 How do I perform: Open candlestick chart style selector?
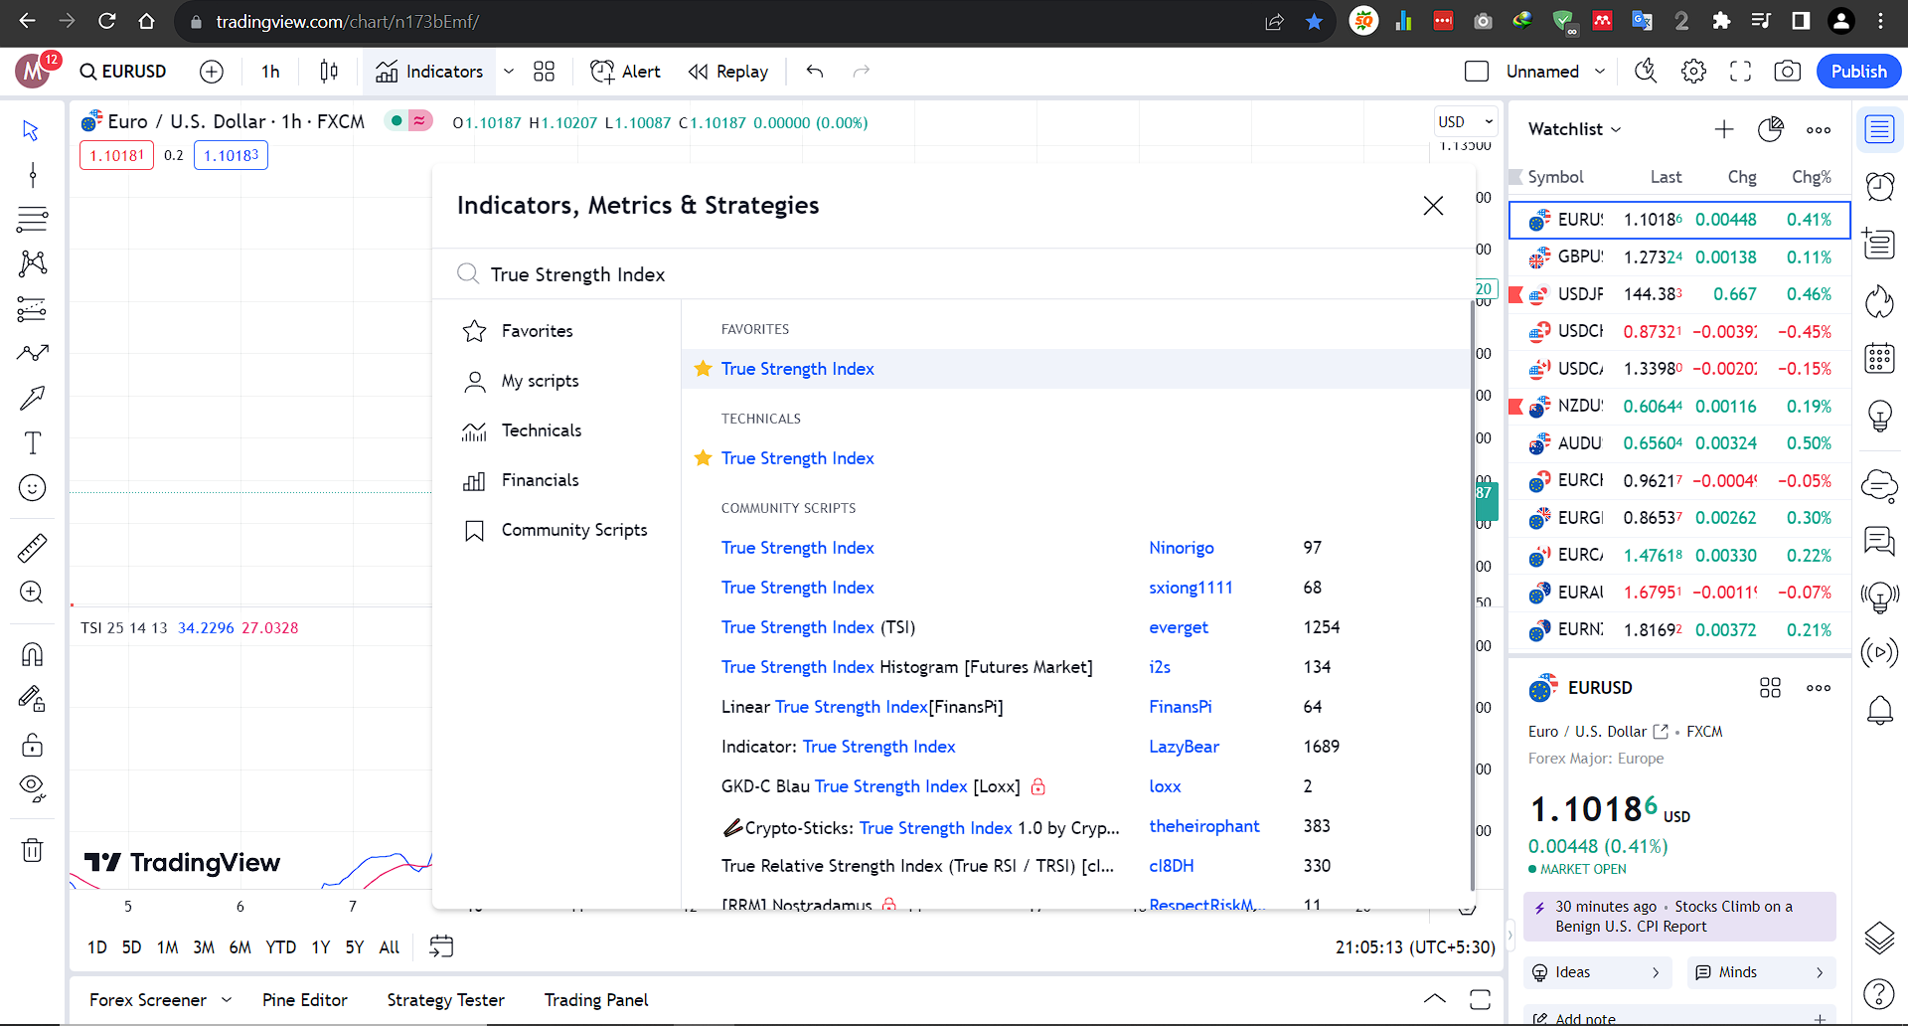tap(329, 72)
